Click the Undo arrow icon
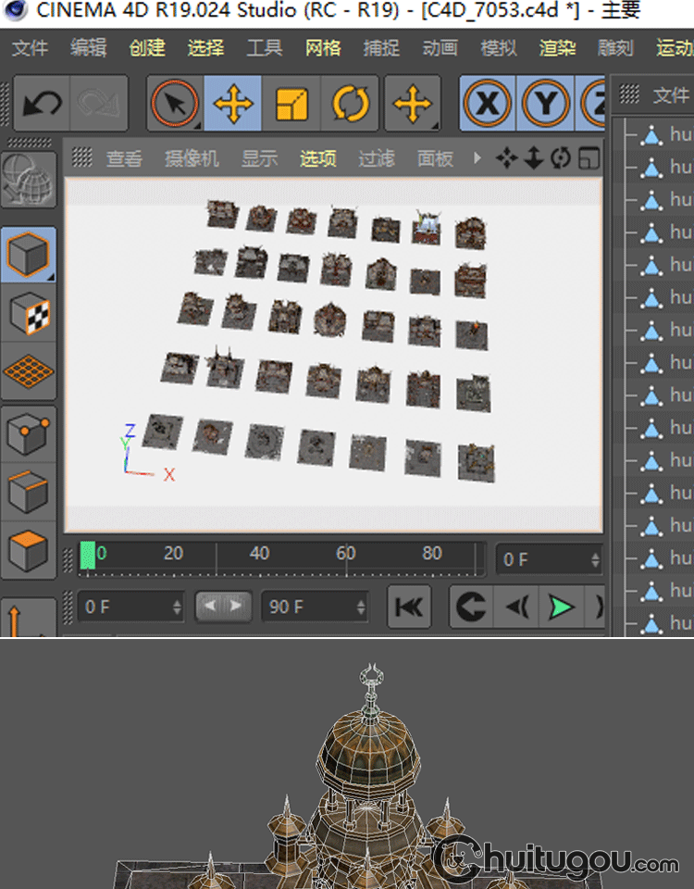The height and width of the screenshot is (889, 694). point(42,104)
